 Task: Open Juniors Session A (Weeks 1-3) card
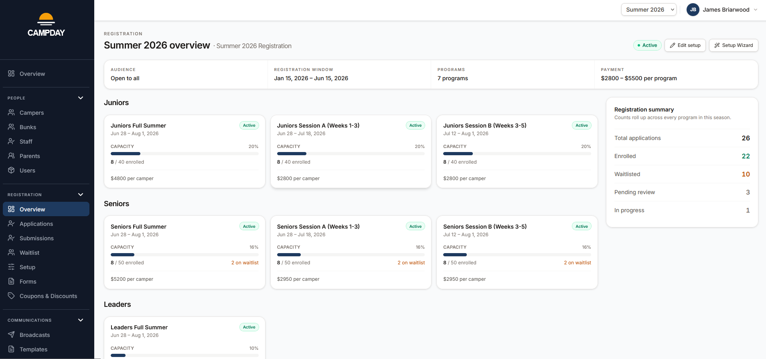(x=351, y=152)
